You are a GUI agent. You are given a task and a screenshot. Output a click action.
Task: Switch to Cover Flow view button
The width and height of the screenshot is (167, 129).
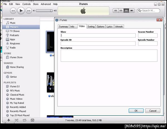coord(132,11)
